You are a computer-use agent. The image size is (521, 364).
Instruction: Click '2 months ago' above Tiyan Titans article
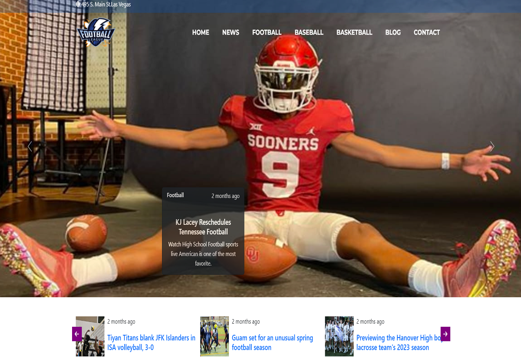[x=121, y=322]
